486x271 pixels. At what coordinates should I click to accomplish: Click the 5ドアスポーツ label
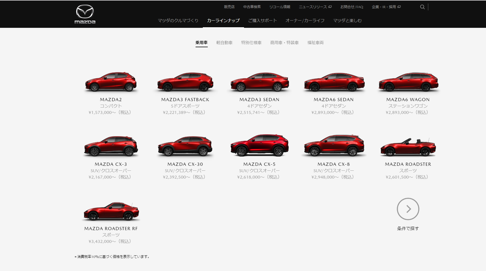[185, 106]
